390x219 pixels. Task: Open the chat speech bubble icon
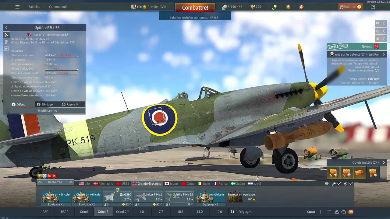pos(344,212)
